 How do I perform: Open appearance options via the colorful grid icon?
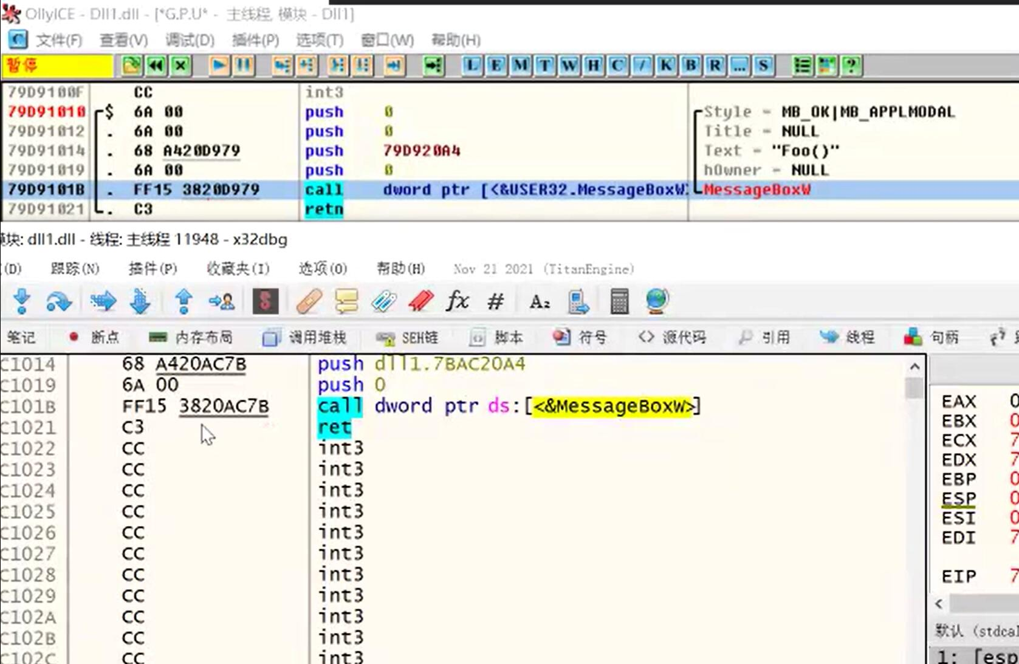click(826, 65)
